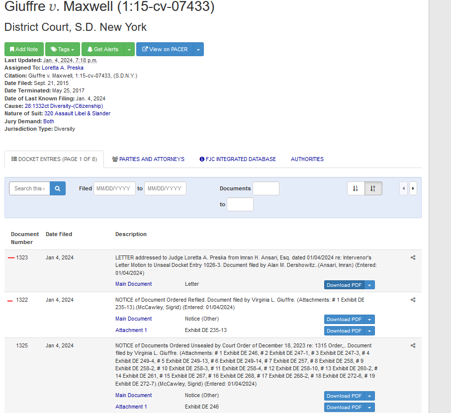The width and height of the screenshot is (451, 413).
Task: Focus the Documents to-number field
Action: [240, 204]
